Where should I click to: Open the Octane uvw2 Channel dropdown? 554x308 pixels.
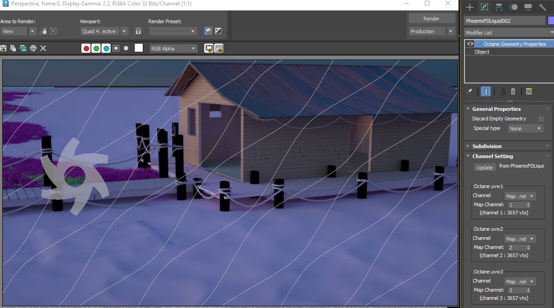click(520, 239)
